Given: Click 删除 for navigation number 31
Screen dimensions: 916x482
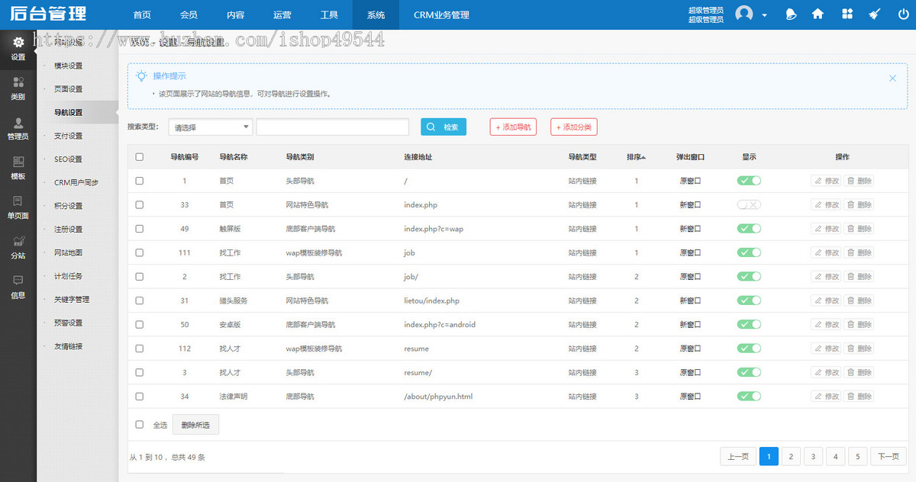Looking at the screenshot, I should [x=859, y=300].
